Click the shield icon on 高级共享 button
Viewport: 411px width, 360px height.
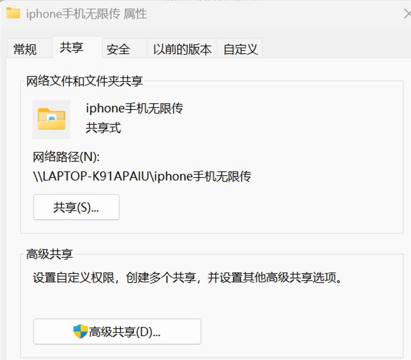[x=80, y=331]
